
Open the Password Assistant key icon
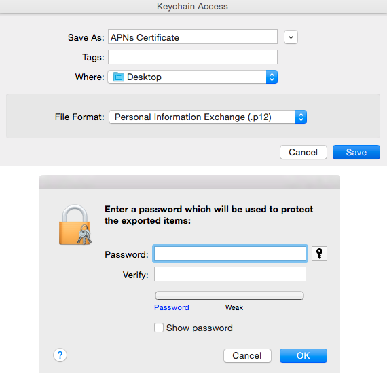[319, 254]
